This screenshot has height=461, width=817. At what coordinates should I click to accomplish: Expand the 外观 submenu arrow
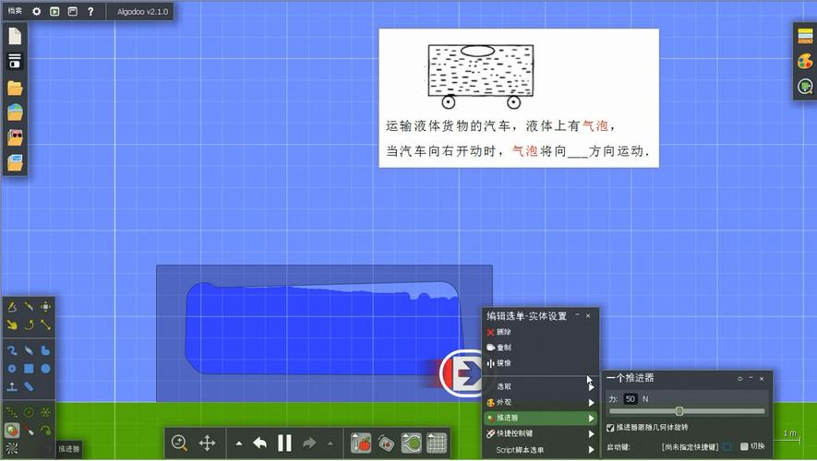(592, 403)
